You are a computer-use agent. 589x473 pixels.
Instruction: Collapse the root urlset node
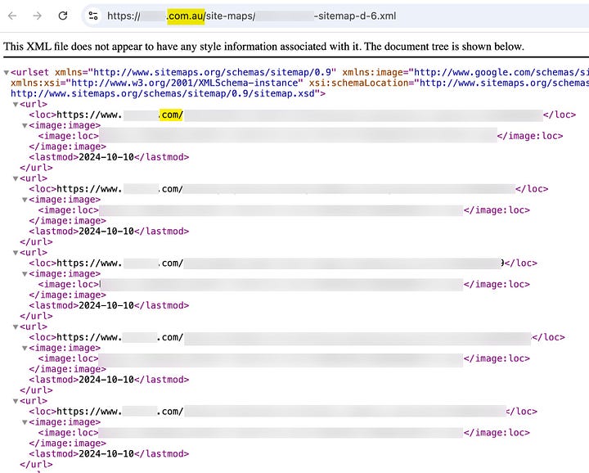[x=7, y=73]
